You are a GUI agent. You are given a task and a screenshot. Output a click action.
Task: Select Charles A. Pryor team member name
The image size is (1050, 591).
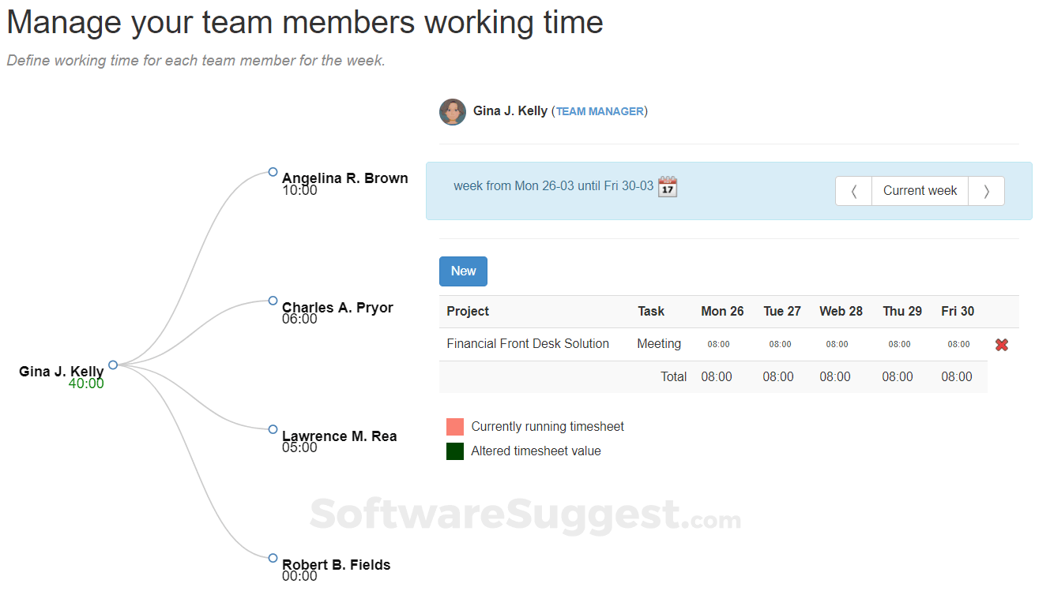tap(337, 308)
